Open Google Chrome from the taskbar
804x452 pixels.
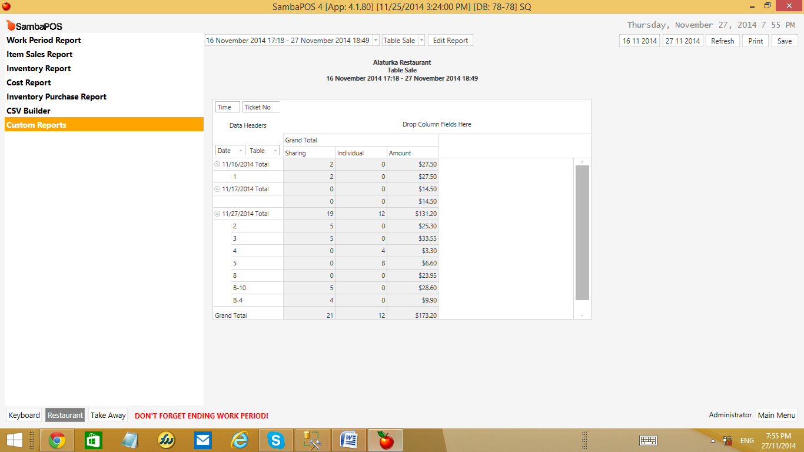point(57,440)
